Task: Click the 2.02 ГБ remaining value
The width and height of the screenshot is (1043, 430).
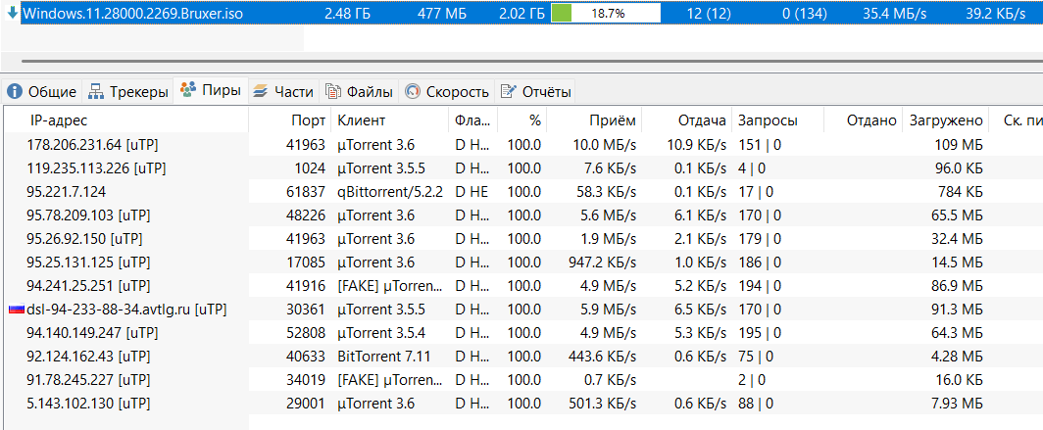Action: tap(521, 14)
